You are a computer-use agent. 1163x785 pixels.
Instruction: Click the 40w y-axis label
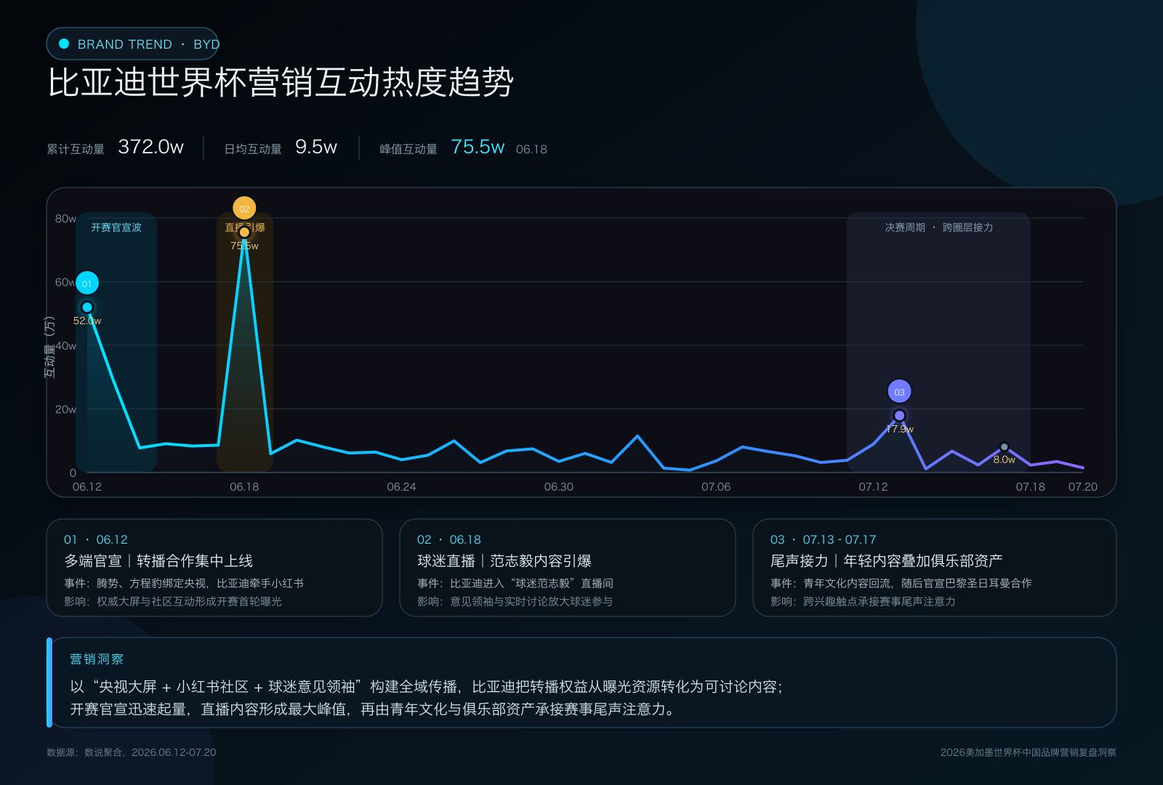point(65,346)
